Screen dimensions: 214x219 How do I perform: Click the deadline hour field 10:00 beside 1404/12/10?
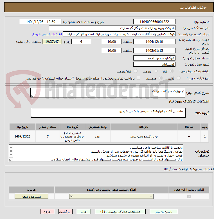pyautogui.click(x=111, y=41)
